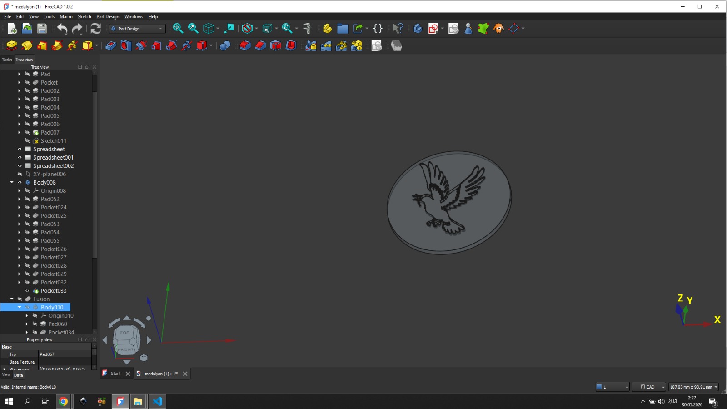Open Windows Start menu
The width and height of the screenshot is (727, 409).
pos(9,401)
